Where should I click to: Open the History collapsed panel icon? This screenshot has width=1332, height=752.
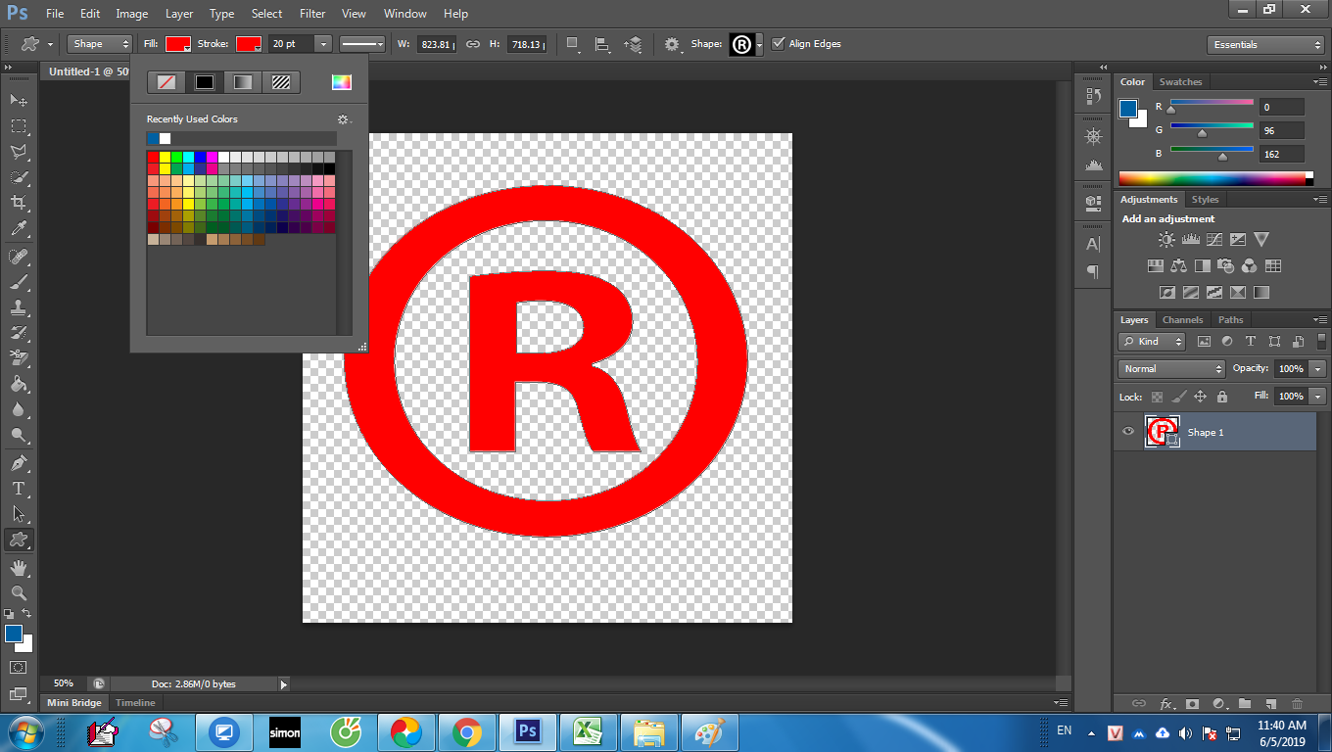(x=1093, y=97)
